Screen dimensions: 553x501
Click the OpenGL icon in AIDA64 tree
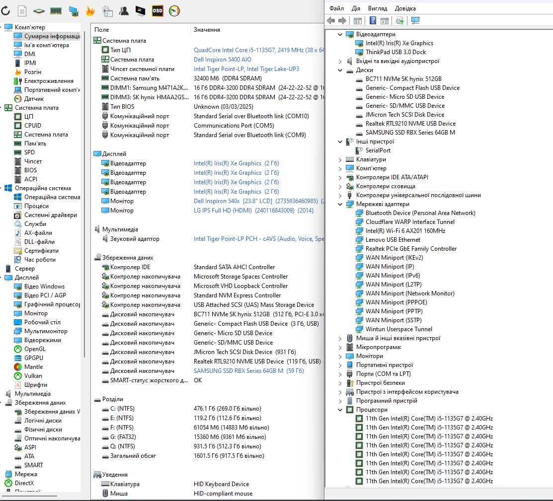click(x=17, y=349)
